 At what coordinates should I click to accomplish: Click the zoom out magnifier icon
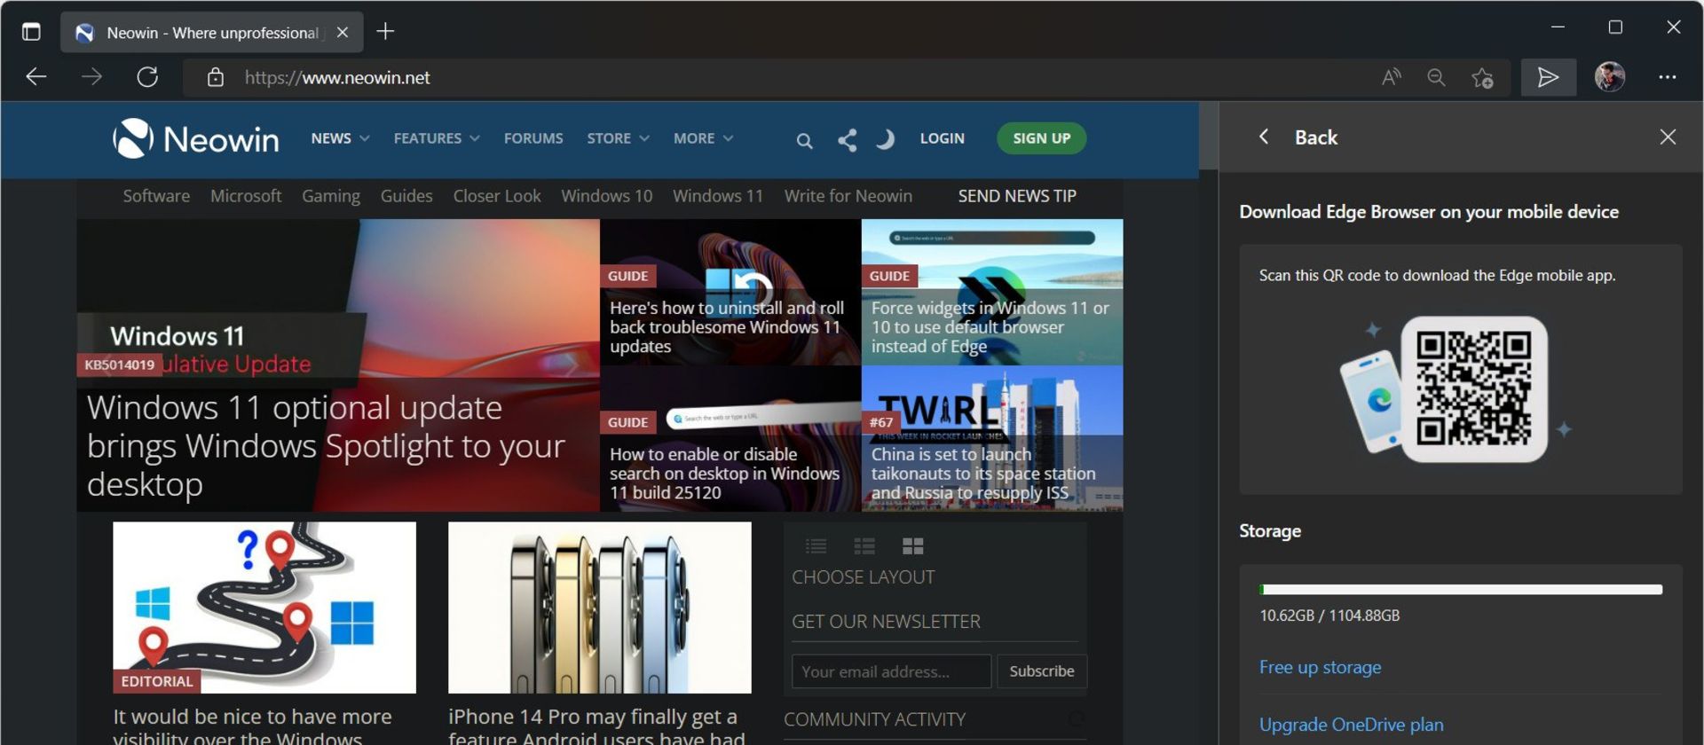click(x=1436, y=77)
